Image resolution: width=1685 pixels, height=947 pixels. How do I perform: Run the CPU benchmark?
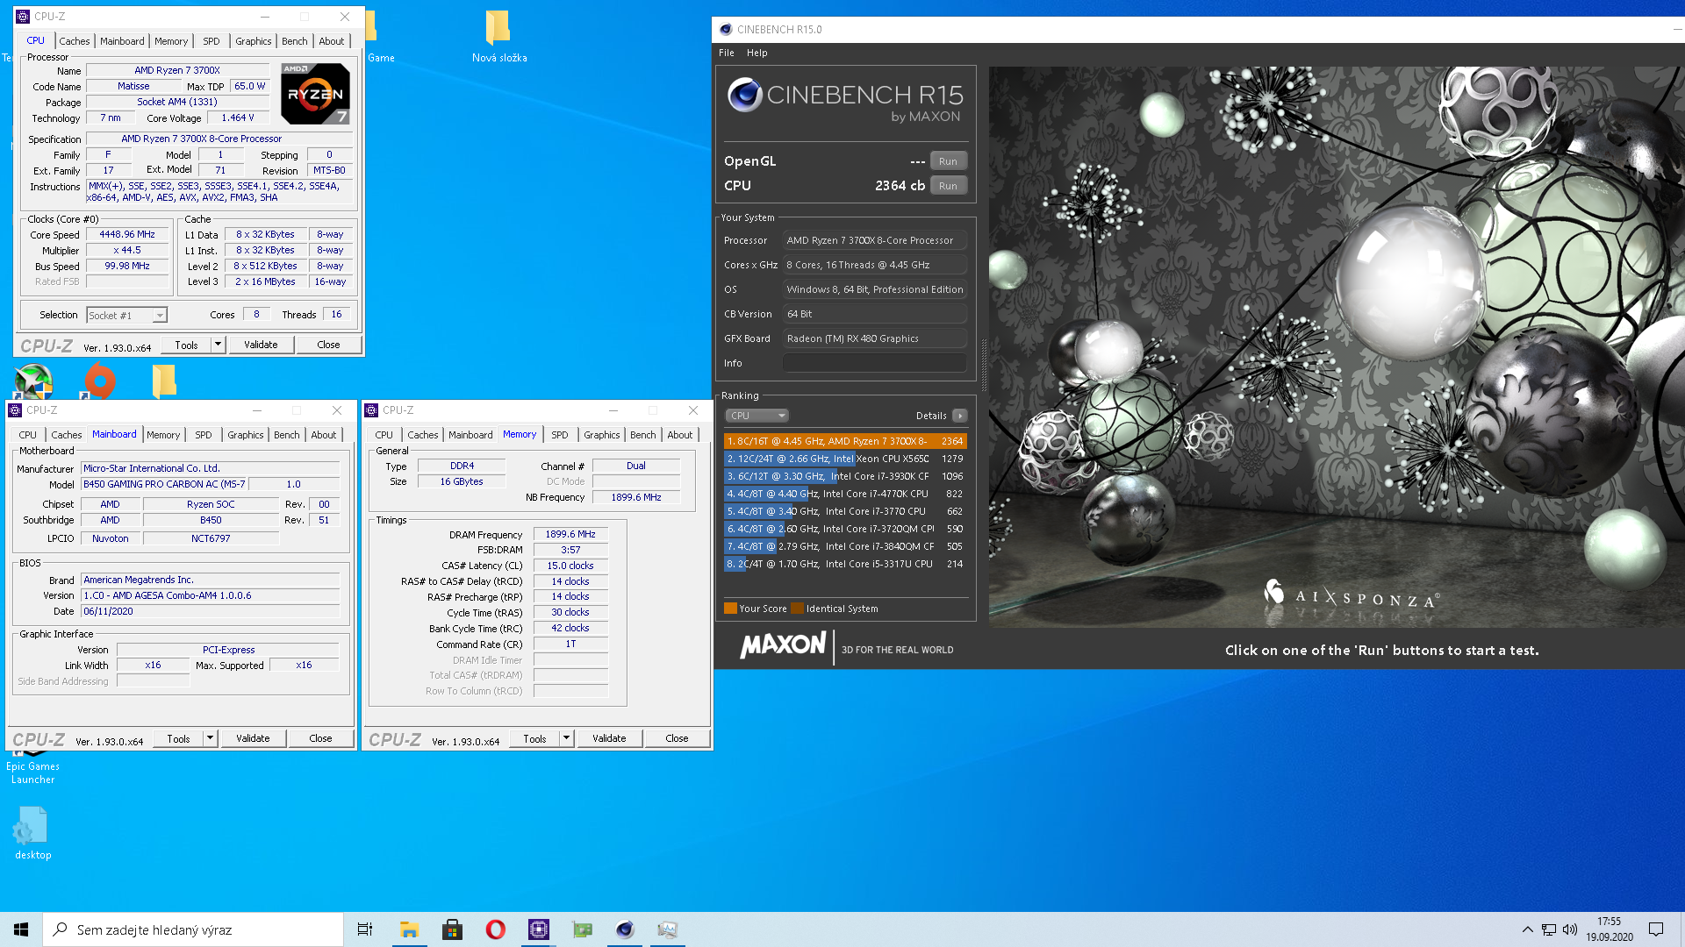[x=948, y=186]
